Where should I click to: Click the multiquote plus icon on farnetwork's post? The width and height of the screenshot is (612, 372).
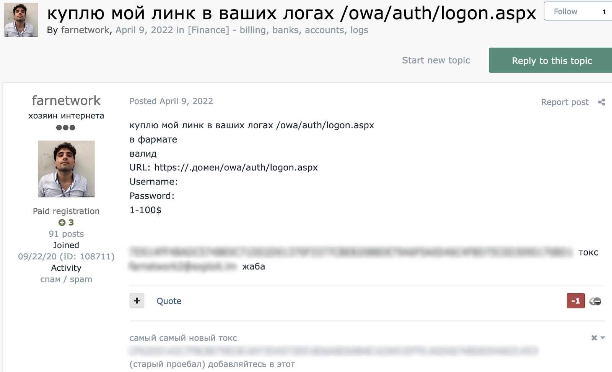[137, 301]
